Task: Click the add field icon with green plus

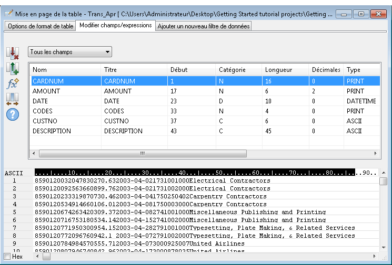Action: (x=12, y=68)
